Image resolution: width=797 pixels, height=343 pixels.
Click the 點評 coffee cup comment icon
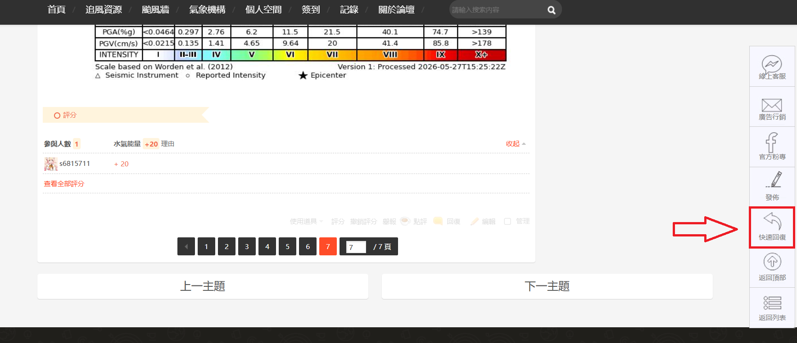[x=405, y=221]
